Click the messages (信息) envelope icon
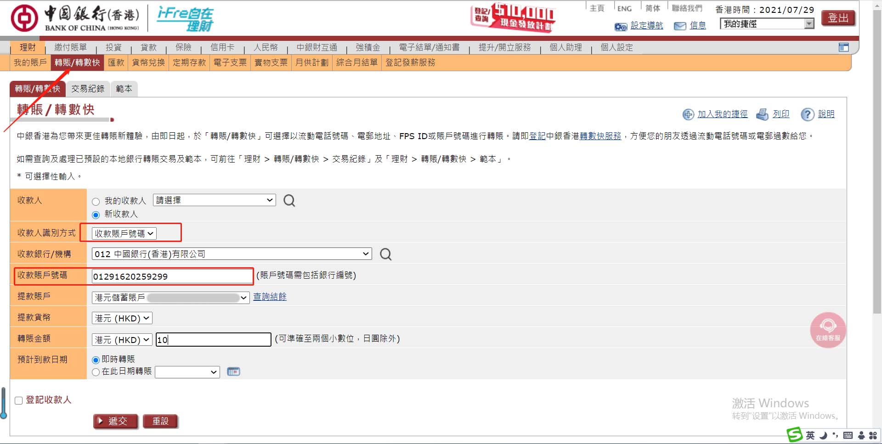Viewport: 882px width, 444px height. [680, 26]
